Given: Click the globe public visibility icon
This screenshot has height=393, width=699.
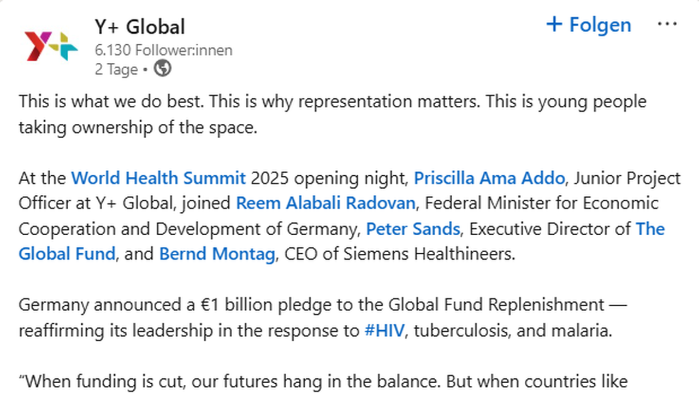Looking at the screenshot, I should click(x=163, y=69).
